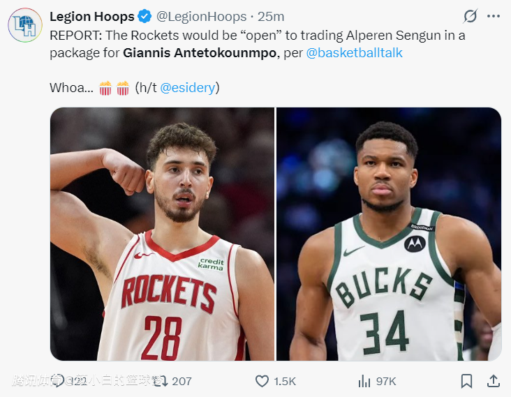Like the tweet with the heart icon

pyautogui.click(x=262, y=381)
